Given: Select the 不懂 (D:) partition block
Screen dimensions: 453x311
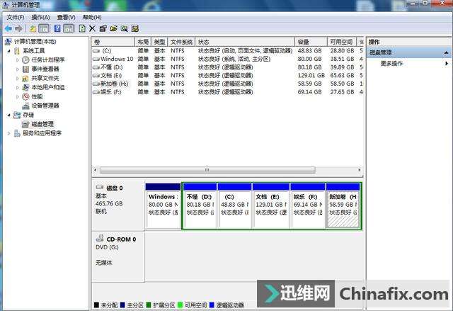Looking at the screenshot, I should click(x=200, y=205).
